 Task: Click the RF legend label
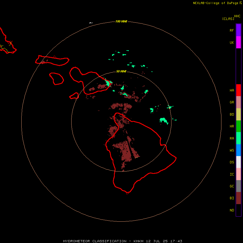click(232, 30)
